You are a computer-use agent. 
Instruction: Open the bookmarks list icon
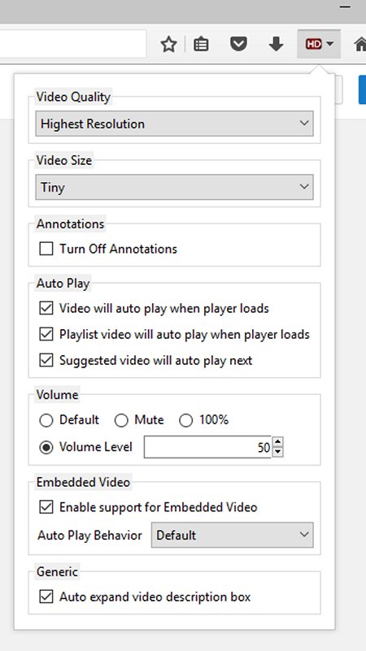tap(201, 44)
